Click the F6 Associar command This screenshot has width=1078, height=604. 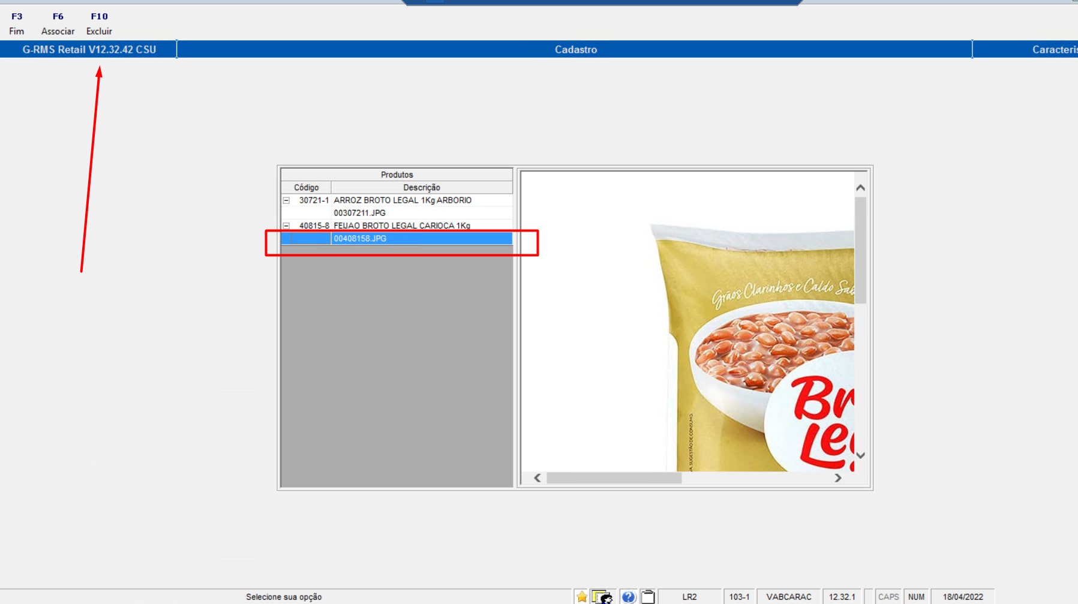click(x=58, y=24)
